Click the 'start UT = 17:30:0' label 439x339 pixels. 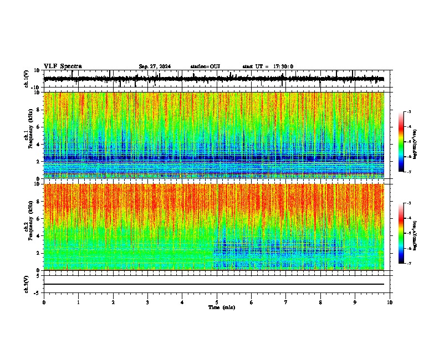(x=268, y=66)
